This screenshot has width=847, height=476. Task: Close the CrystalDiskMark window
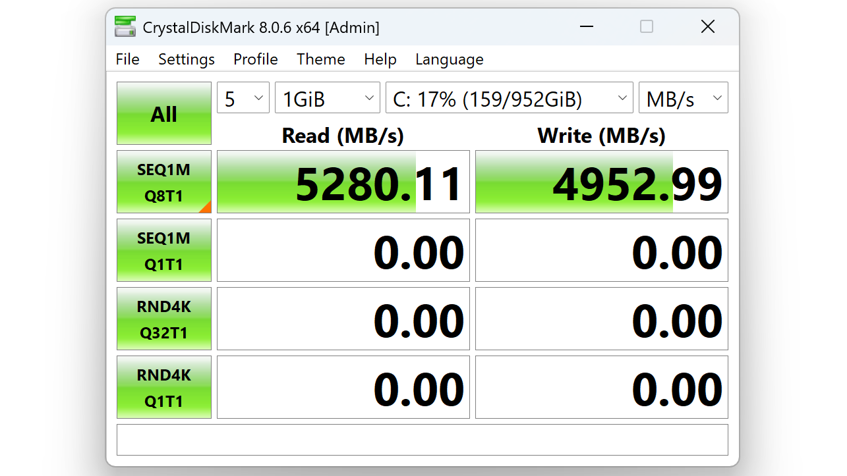tap(708, 26)
